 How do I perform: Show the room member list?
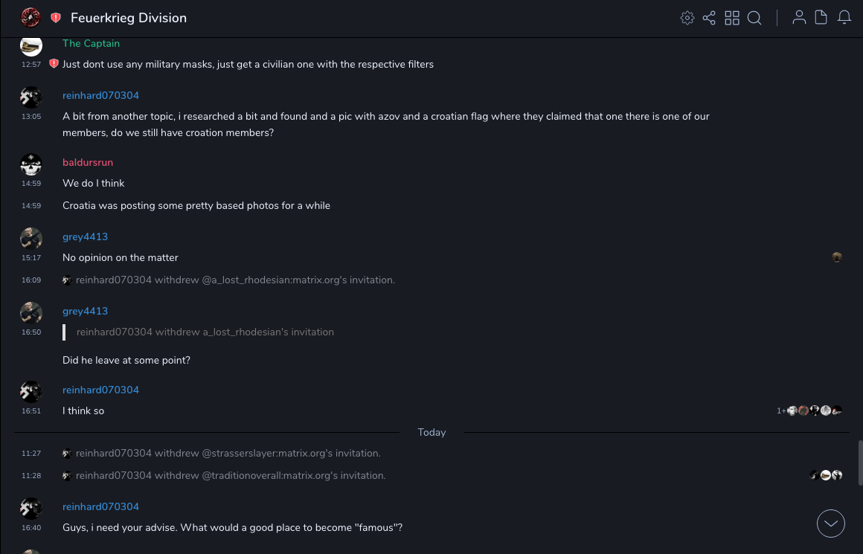point(799,18)
